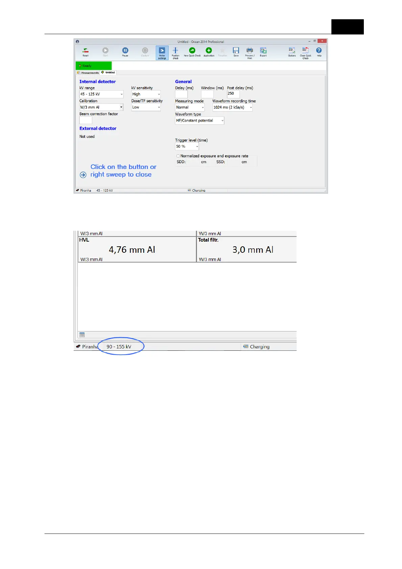This screenshot has height=569, width=402.
Task: Click the 'Not used' external detector text
Action: (87, 137)
